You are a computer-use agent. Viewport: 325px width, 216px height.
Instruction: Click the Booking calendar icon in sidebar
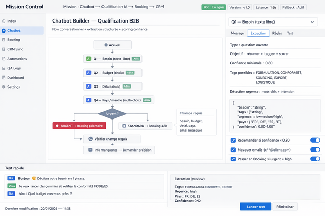point(4,40)
